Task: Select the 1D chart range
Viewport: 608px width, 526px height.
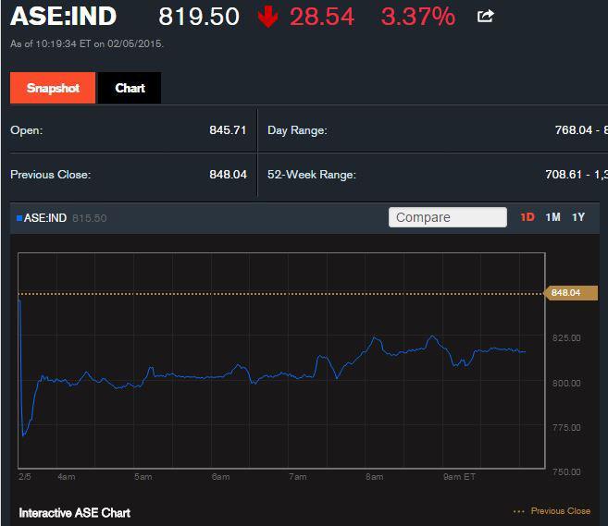Action: [x=527, y=217]
